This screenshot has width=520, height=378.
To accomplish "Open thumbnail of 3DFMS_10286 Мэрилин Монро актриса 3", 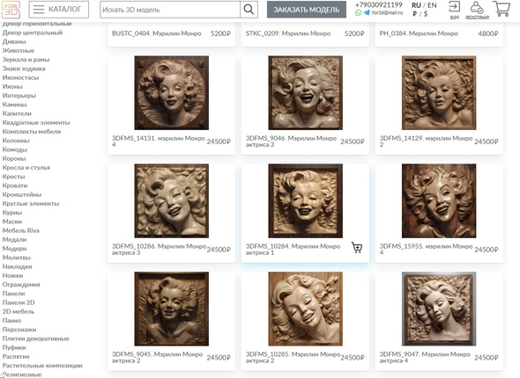I will pos(172,200).
